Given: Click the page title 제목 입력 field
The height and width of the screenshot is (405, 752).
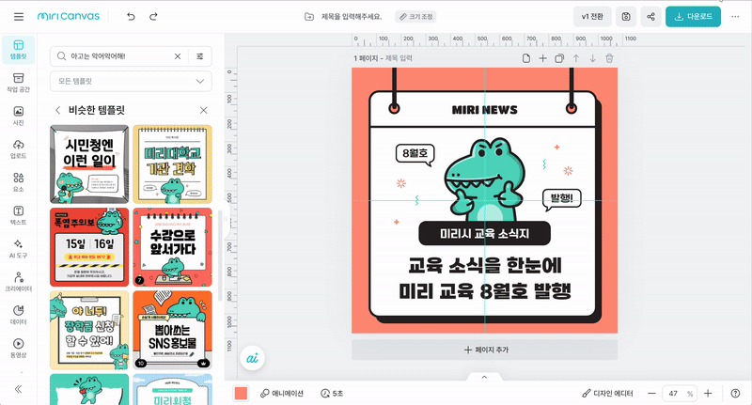Looking at the screenshot, I should pos(399,58).
